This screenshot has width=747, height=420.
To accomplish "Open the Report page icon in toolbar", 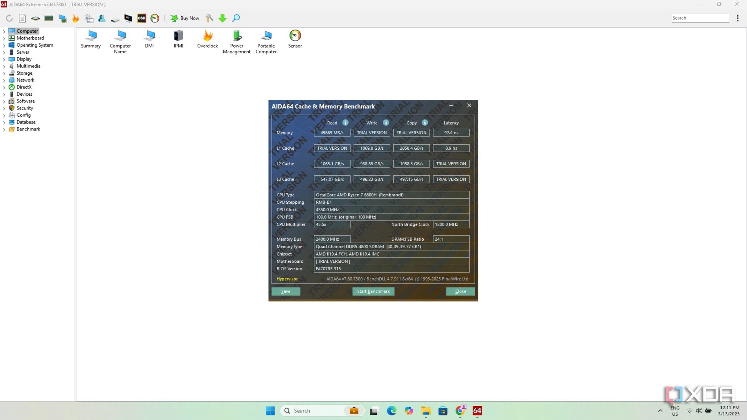I will 22,18.
